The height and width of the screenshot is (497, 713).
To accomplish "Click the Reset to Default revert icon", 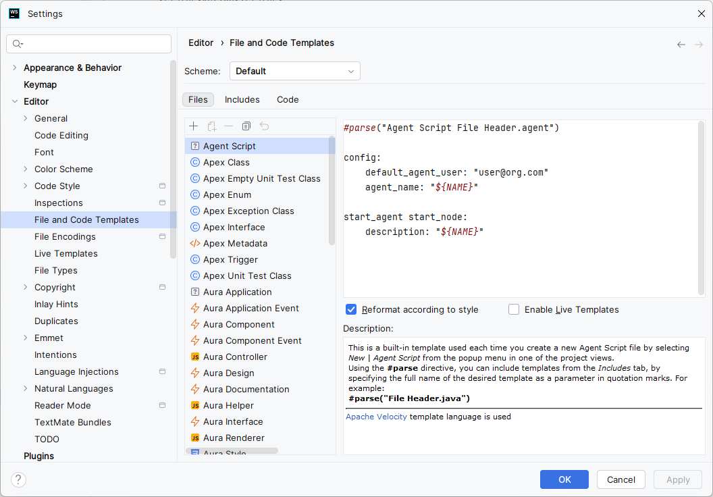I will 264,126.
